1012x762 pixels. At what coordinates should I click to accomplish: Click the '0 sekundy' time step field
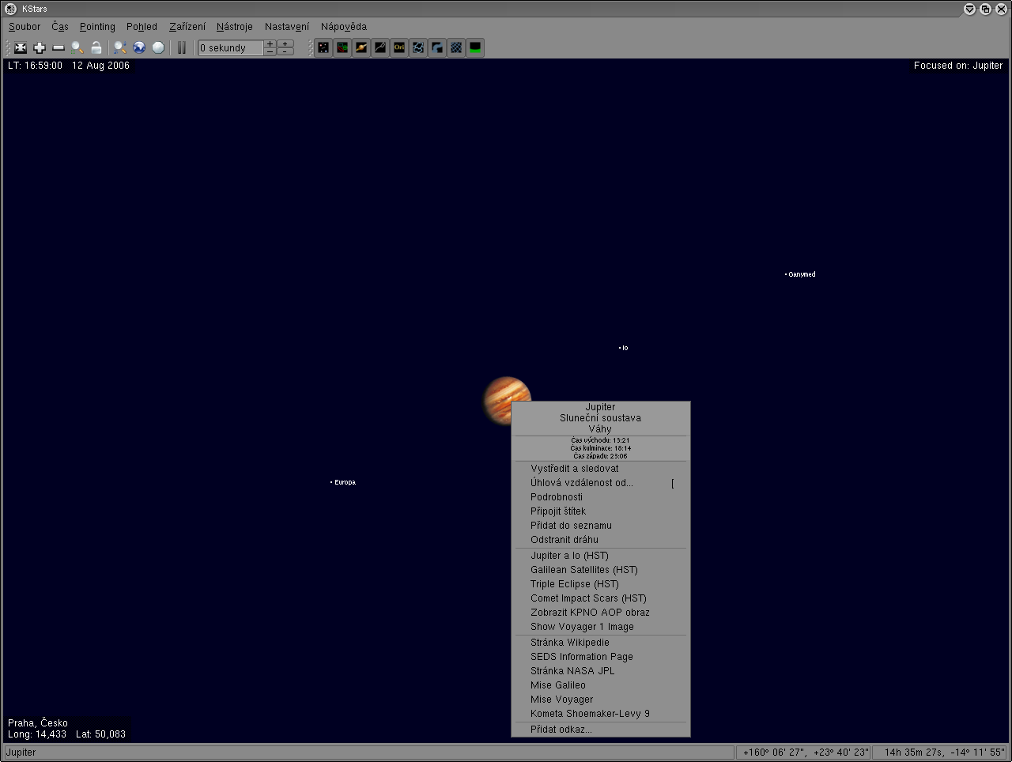pyautogui.click(x=229, y=48)
